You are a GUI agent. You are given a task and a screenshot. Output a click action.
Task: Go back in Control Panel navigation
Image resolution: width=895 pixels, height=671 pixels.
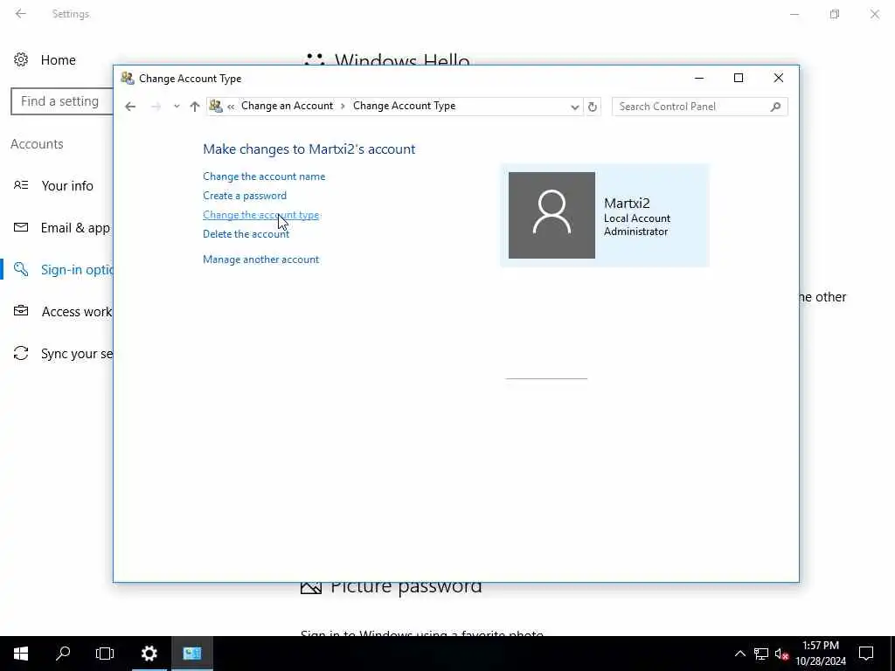coord(130,107)
